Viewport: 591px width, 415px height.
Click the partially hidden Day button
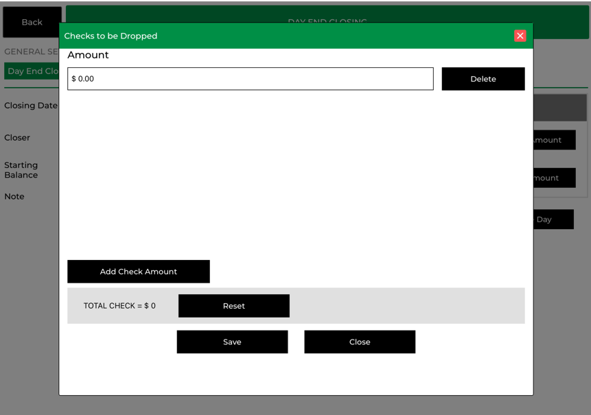pyautogui.click(x=553, y=220)
